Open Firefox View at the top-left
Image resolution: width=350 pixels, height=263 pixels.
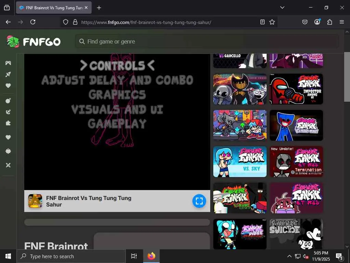click(7, 8)
